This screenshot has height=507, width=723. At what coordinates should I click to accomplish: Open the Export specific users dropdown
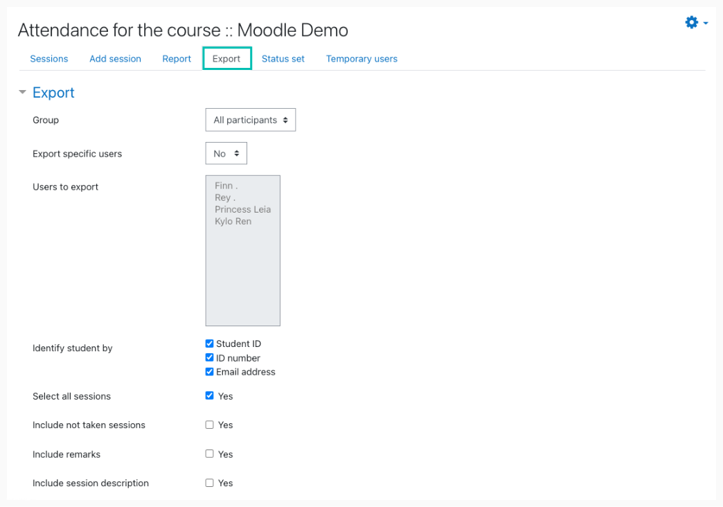point(226,154)
